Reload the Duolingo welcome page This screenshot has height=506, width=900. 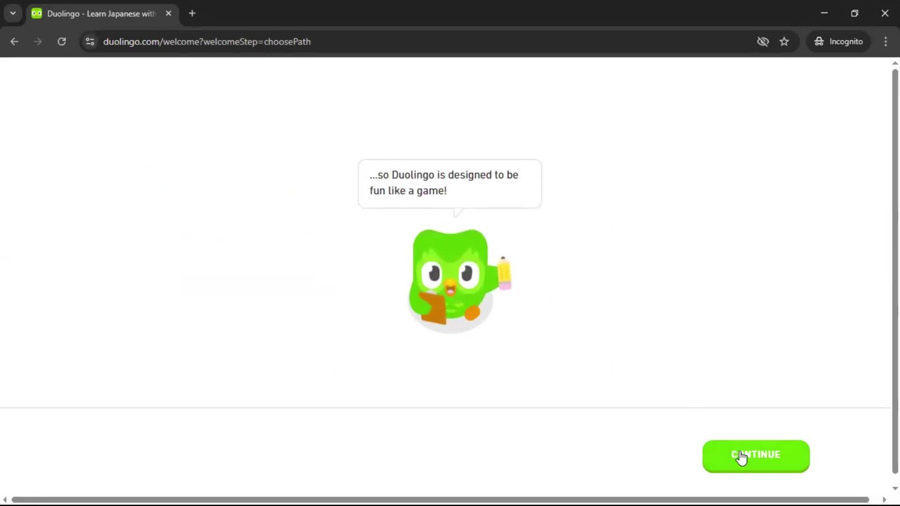point(61,41)
